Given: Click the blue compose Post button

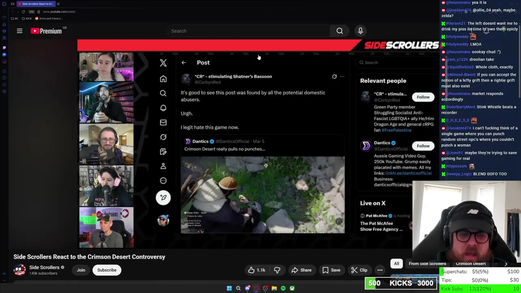Looking at the screenshot, I should (x=163, y=198).
